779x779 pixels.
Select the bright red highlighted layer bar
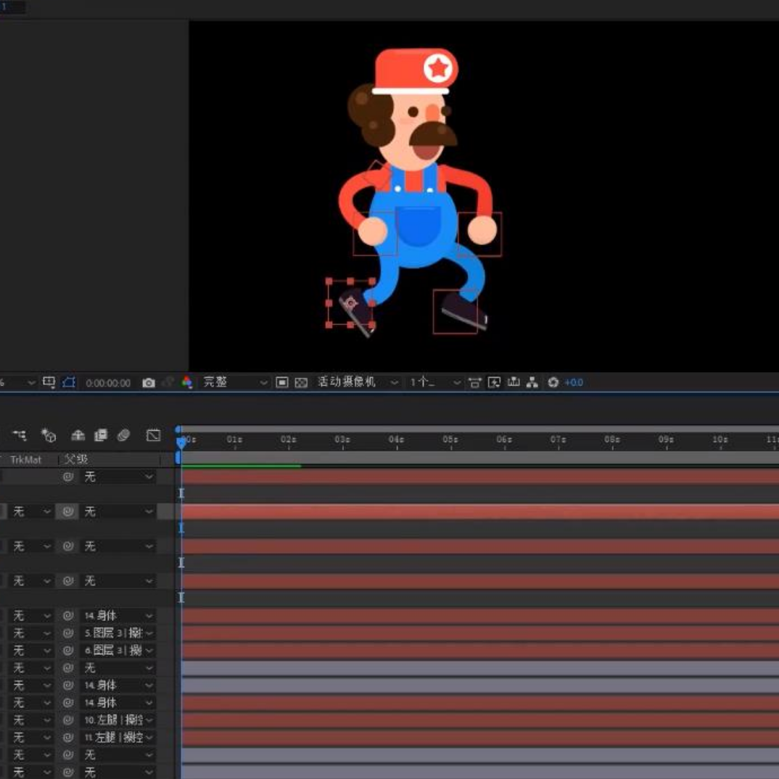pos(480,511)
